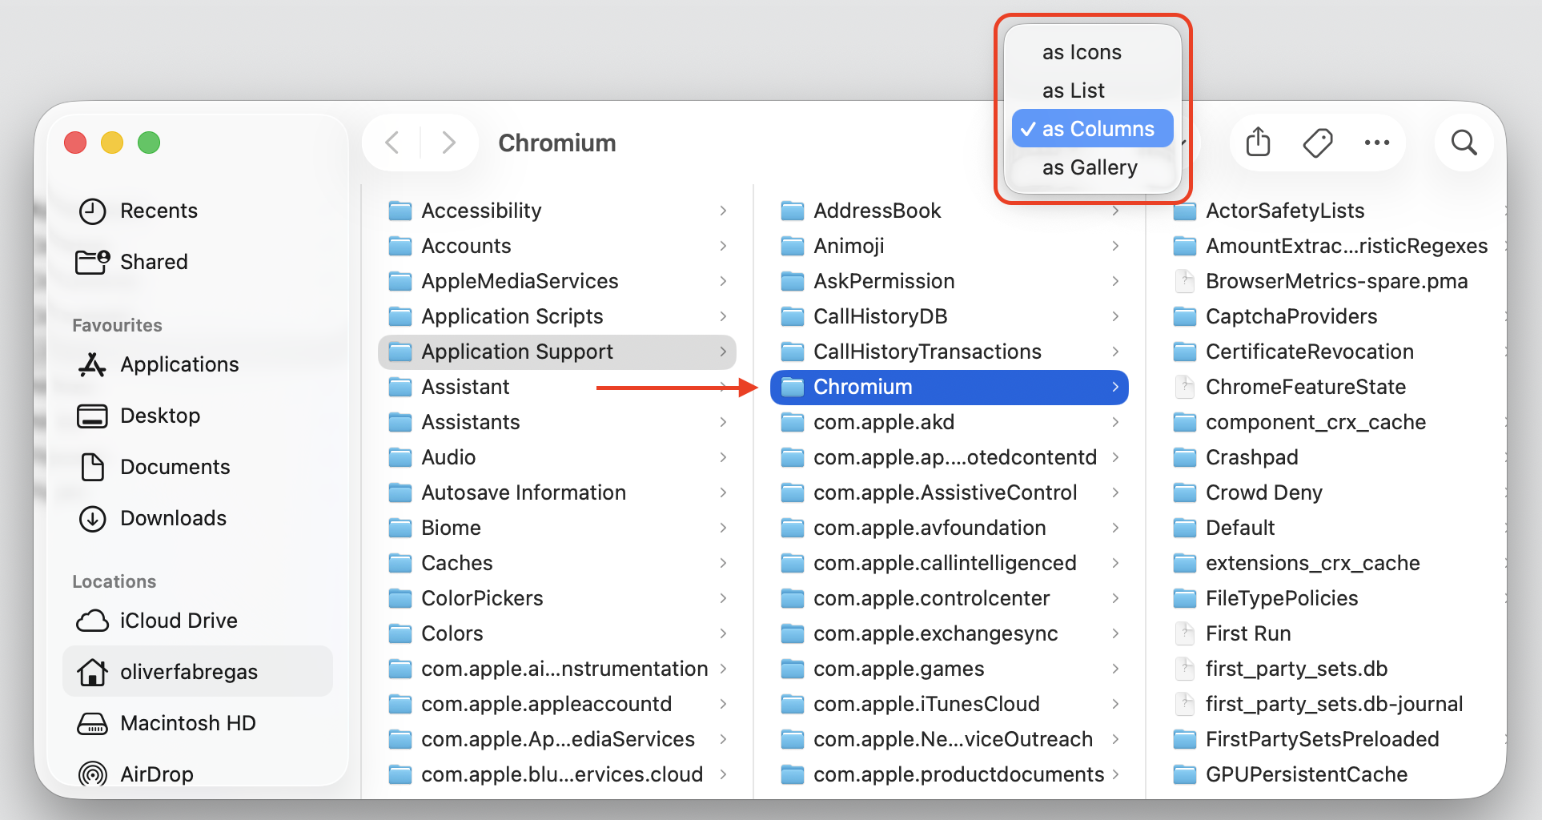
Task: Select com.apple.avfoundation folder
Action: 949,528
